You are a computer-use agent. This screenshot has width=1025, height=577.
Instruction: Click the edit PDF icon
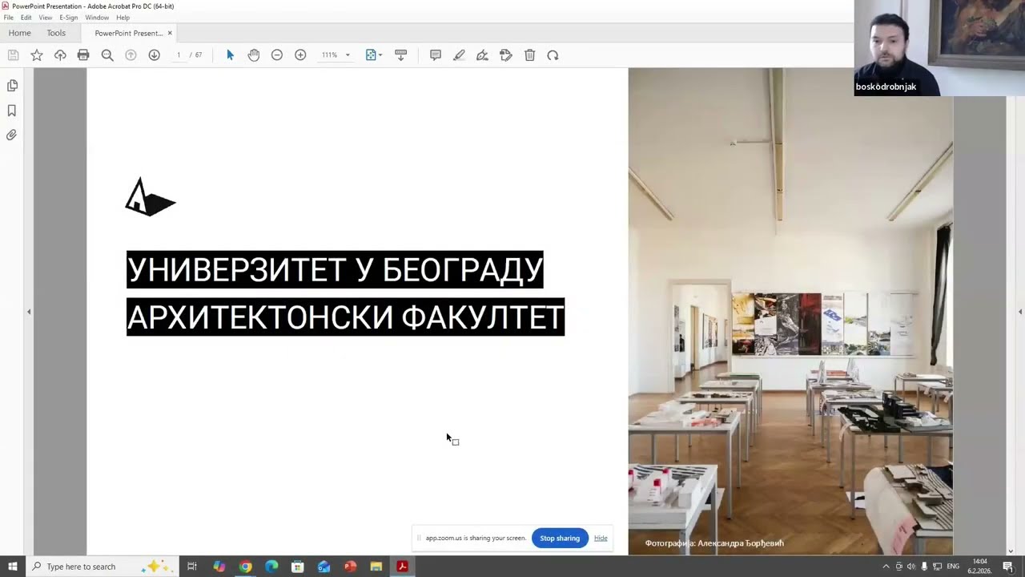pos(506,55)
